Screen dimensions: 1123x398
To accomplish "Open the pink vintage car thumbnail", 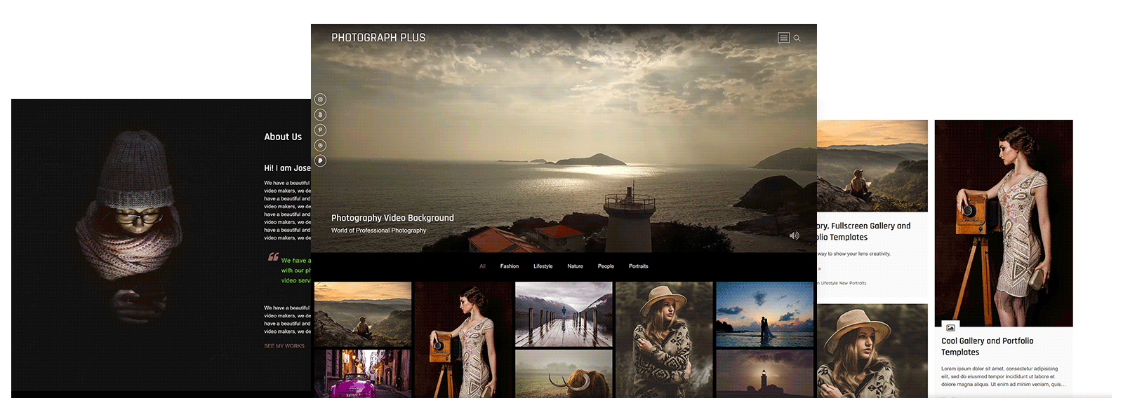I will point(362,374).
